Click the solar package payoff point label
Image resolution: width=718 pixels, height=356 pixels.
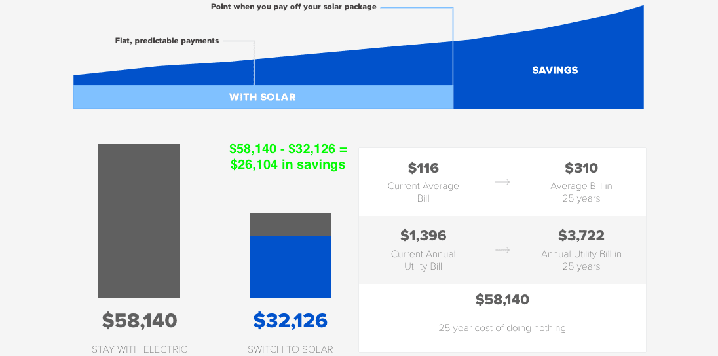point(293,7)
